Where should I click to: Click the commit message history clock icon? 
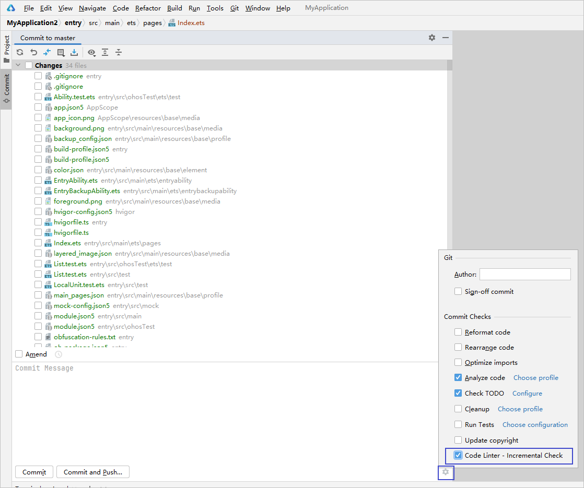point(59,354)
